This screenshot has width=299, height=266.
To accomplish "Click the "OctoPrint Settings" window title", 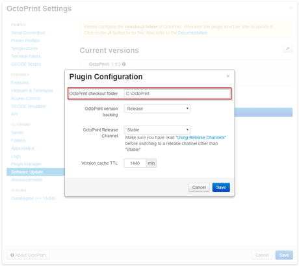I will coord(39,8).
